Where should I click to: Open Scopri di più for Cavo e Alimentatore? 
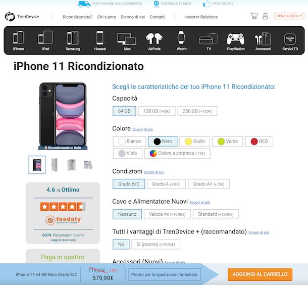(x=199, y=203)
